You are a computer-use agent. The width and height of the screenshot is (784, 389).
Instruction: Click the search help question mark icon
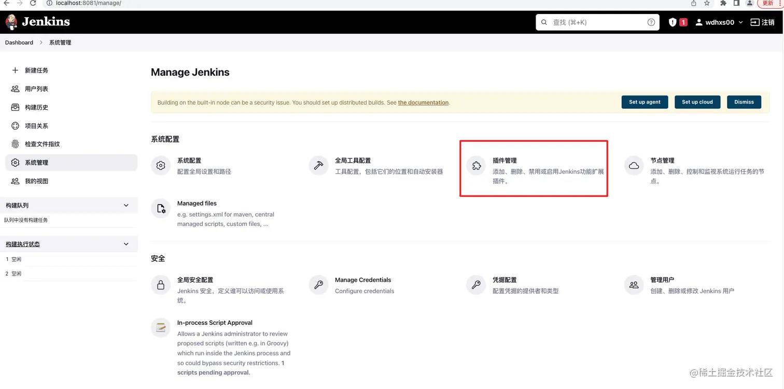point(651,22)
